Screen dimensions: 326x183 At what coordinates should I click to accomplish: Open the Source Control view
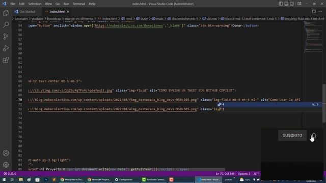(6, 37)
